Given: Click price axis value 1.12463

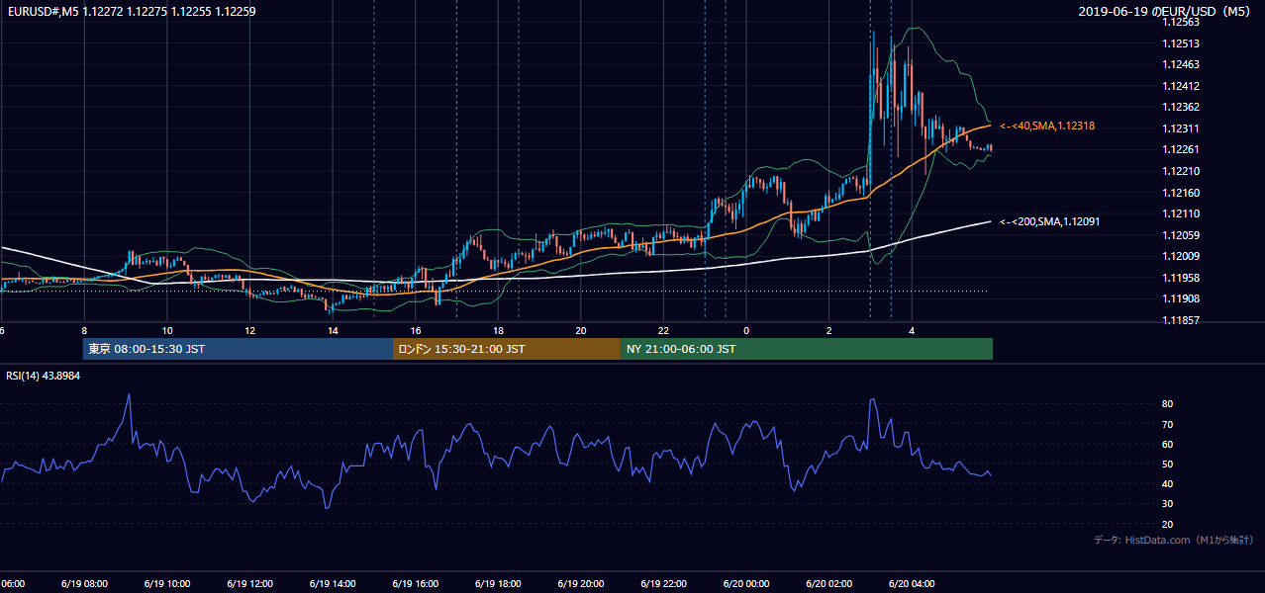Looking at the screenshot, I should [1181, 64].
